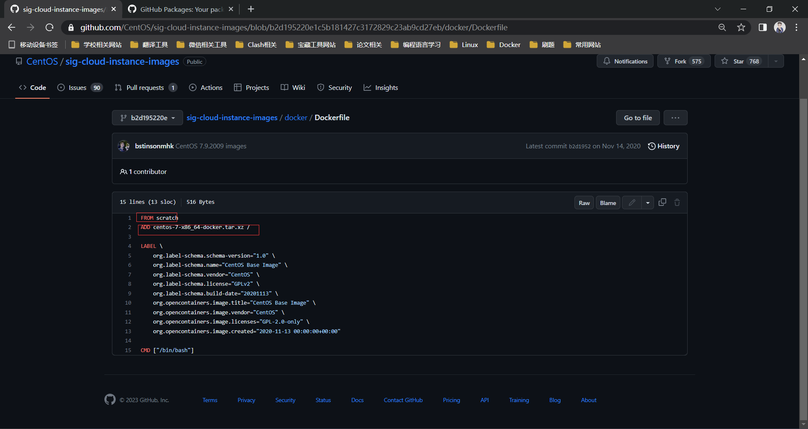Click the Go to file button

point(638,118)
